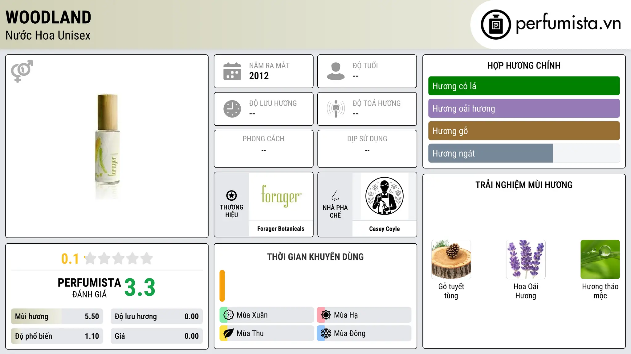Click the DỊP SỬ DỤNG card heading

click(367, 139)
